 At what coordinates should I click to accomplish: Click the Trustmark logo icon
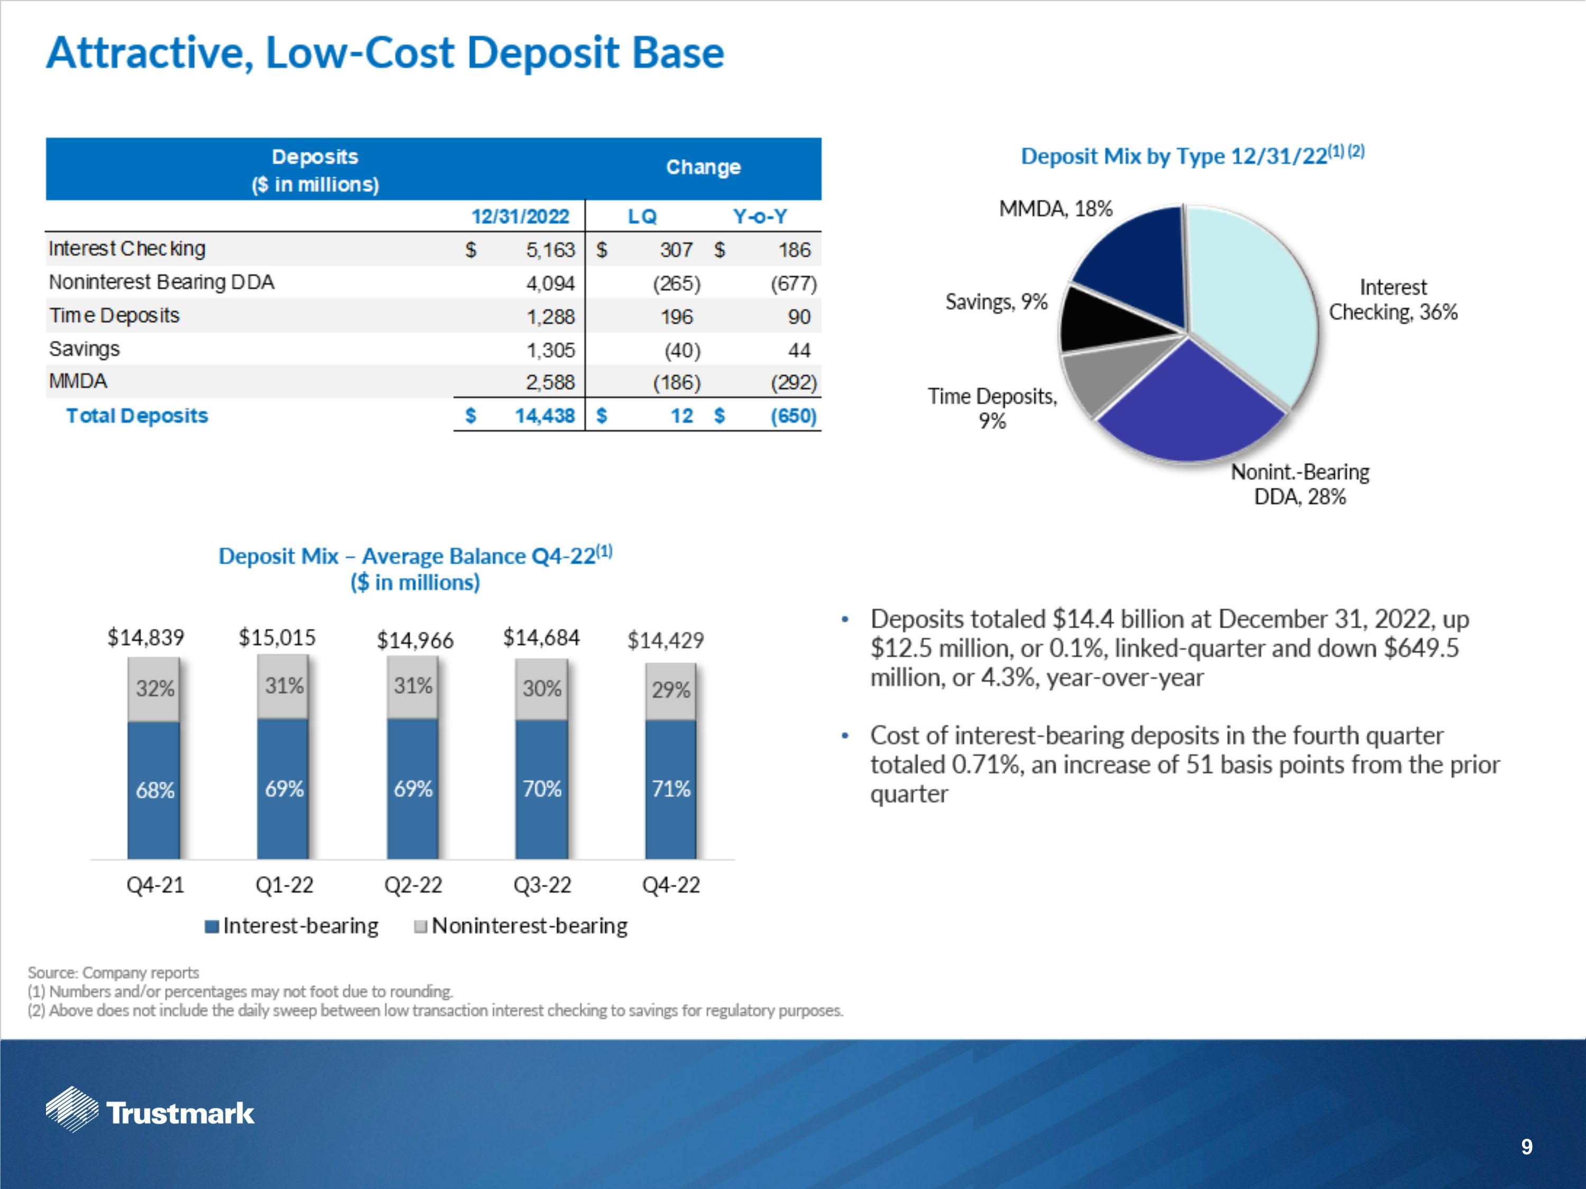pyautogui.click(x=72, y=1109)
